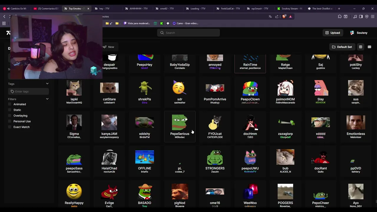Open the Default Set selector
The image size is (377, 212).
(x=342, y=47)
